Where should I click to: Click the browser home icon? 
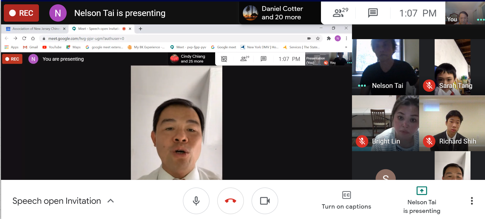point(33,39)
